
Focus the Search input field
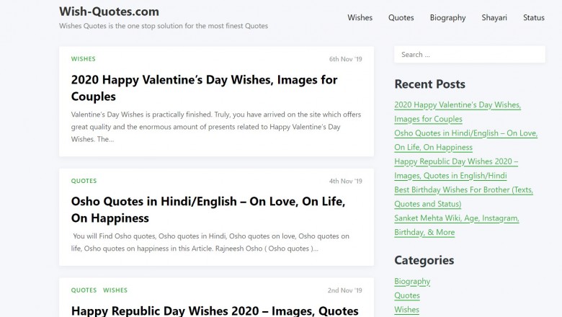469,55
